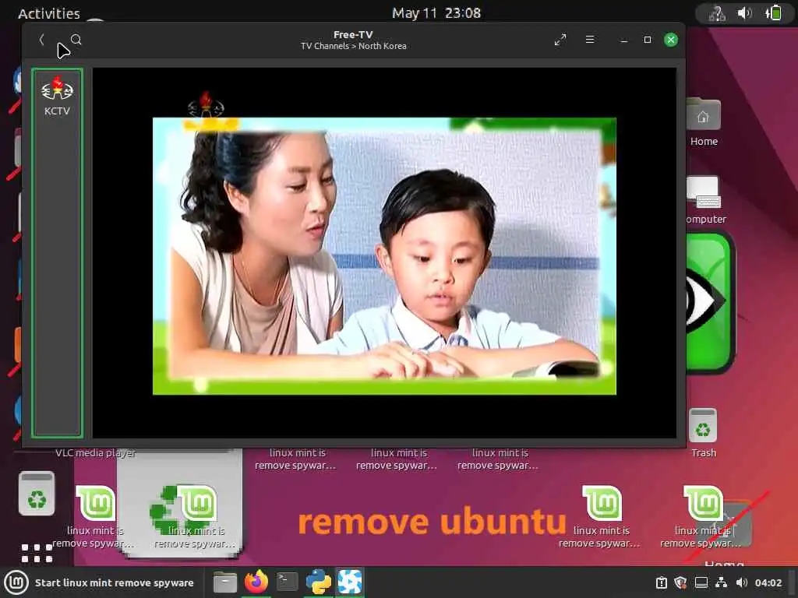Click the green eye icon on the desktop
This screenshot has height=598, width=798.
tap(710, 302)
